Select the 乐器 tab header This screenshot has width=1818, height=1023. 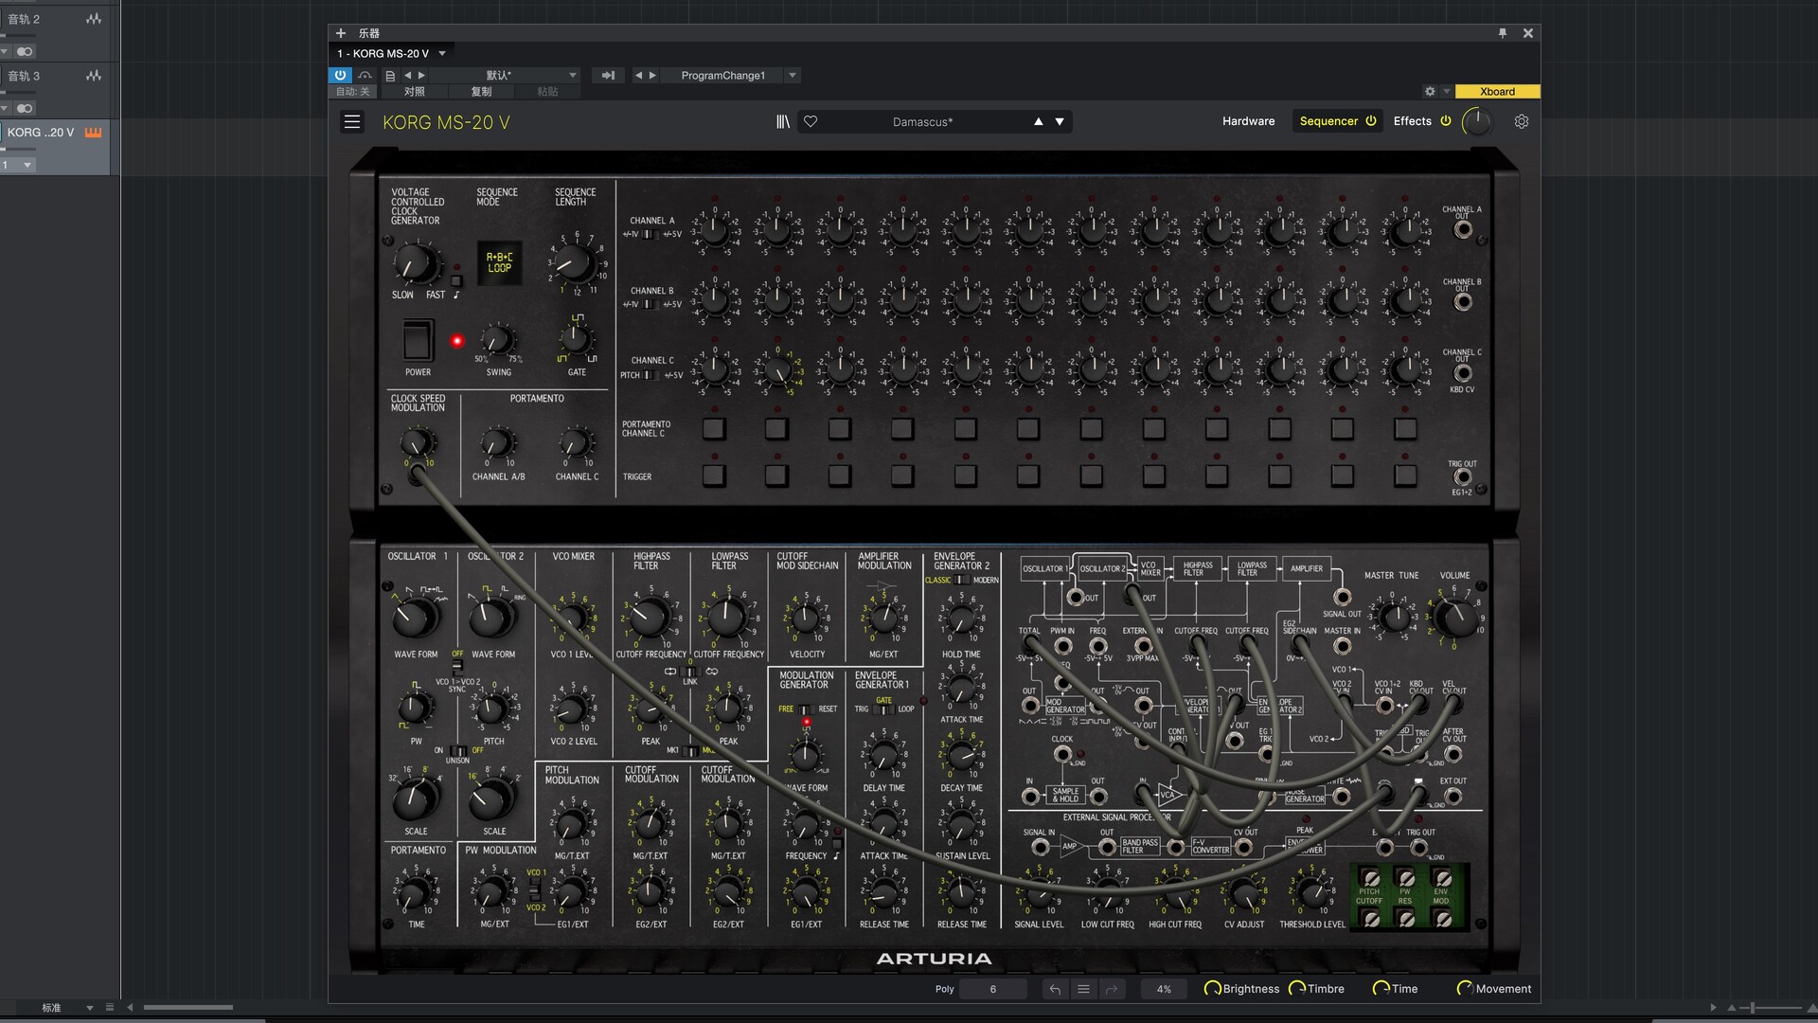(x=369, y=33)
